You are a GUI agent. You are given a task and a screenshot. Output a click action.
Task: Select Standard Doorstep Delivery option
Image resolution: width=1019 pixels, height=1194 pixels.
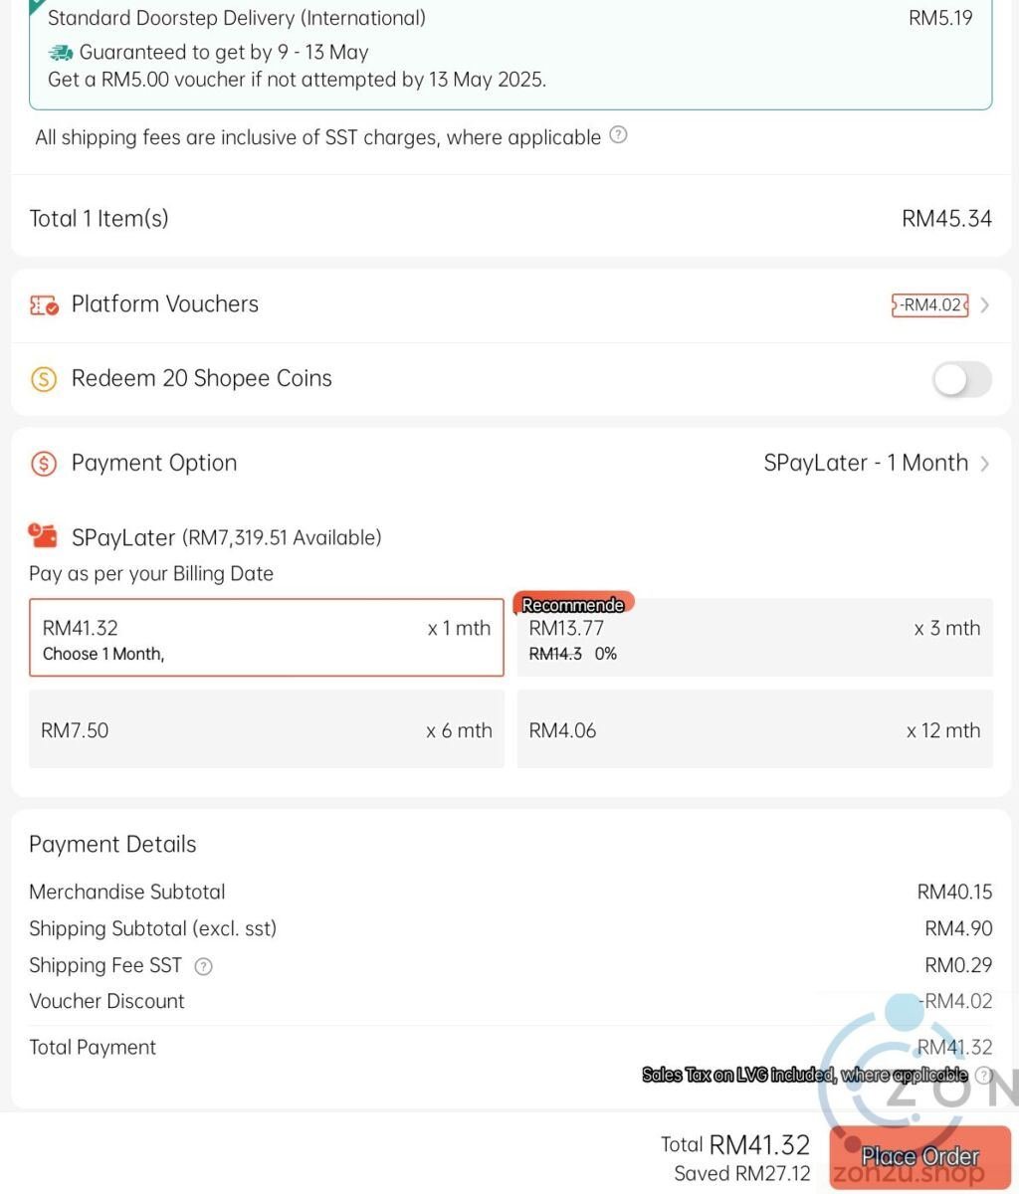pyautogui.click(x=510, y=54)
